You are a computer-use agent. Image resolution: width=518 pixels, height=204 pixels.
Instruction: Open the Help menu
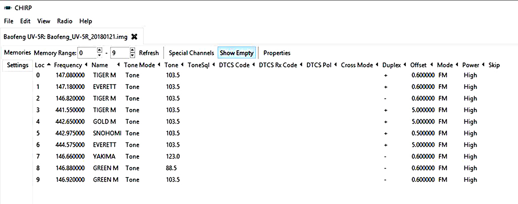click(85, 21)
